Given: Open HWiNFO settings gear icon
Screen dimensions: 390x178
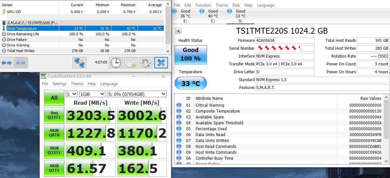Looking at the screenshot, I should click(x=145, y=63).
